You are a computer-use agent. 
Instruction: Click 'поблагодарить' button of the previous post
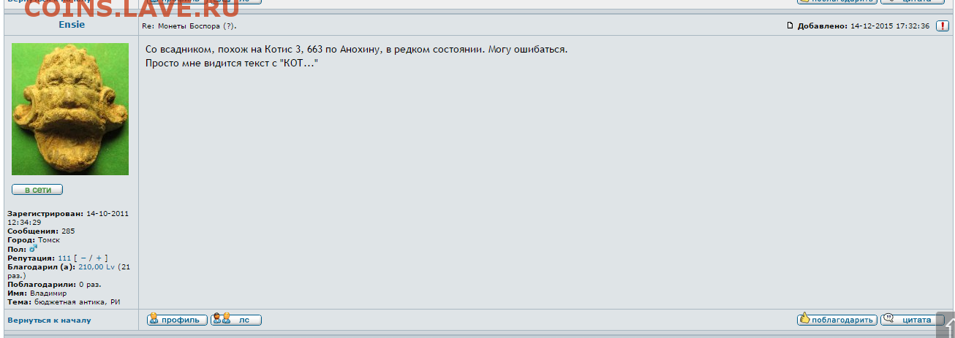point(837,1)
